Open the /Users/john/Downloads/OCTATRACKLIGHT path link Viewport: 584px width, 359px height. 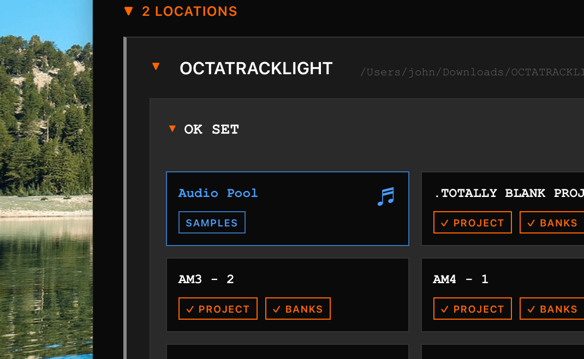(469, 72)
